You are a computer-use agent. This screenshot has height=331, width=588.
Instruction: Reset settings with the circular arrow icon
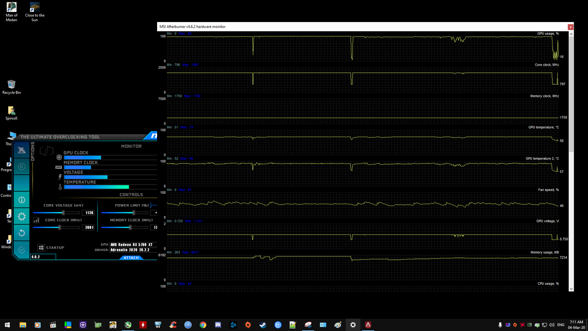22,233
